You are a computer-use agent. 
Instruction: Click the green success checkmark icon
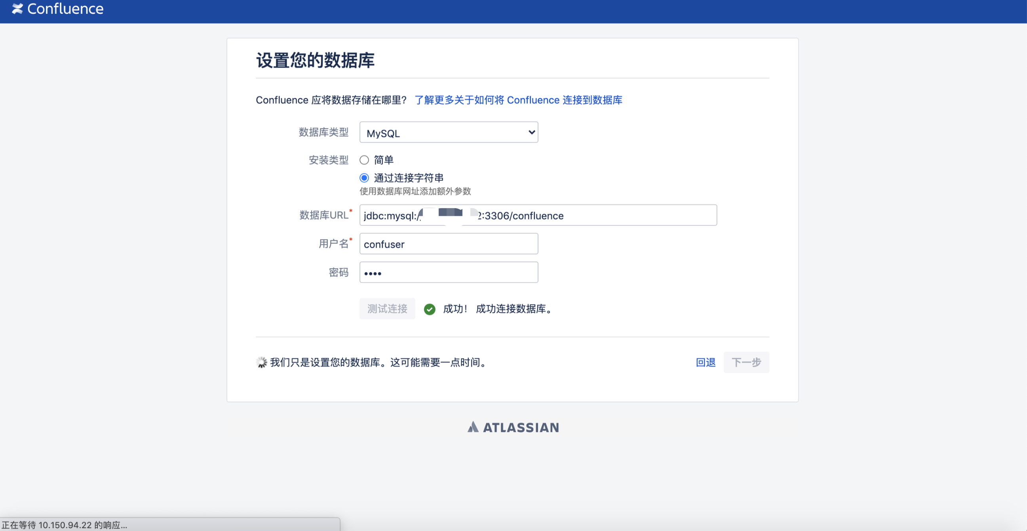(x=430, y=309)
